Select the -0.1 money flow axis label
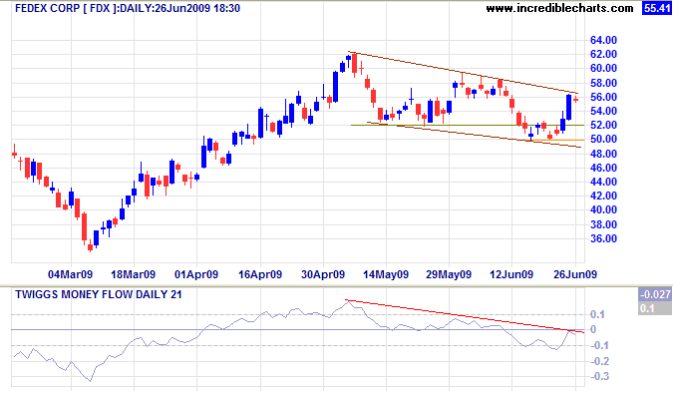The image size is (673, 394). click(599, 345)
